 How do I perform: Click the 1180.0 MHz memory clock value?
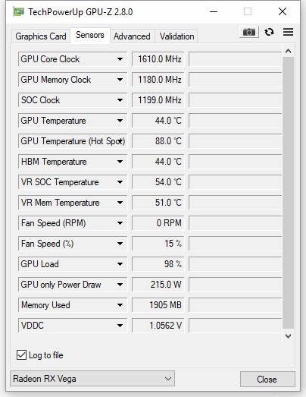(158, 80)
